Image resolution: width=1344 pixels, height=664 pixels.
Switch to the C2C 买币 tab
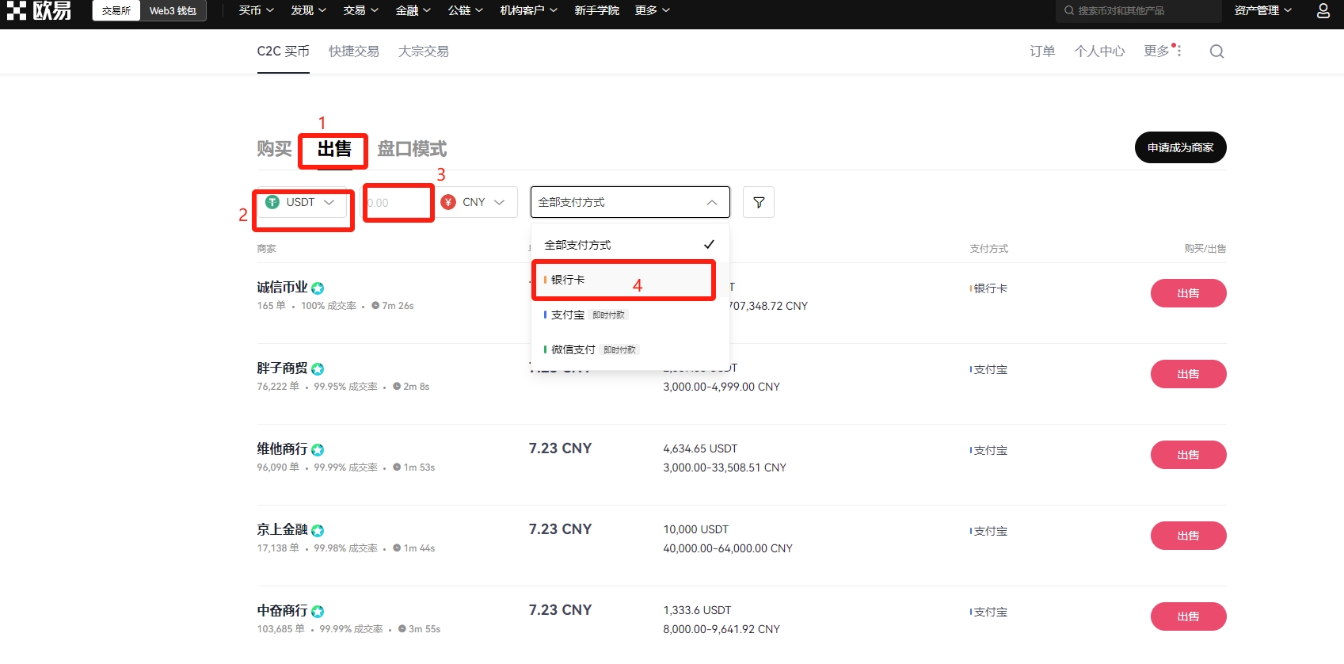click(283, 52)
